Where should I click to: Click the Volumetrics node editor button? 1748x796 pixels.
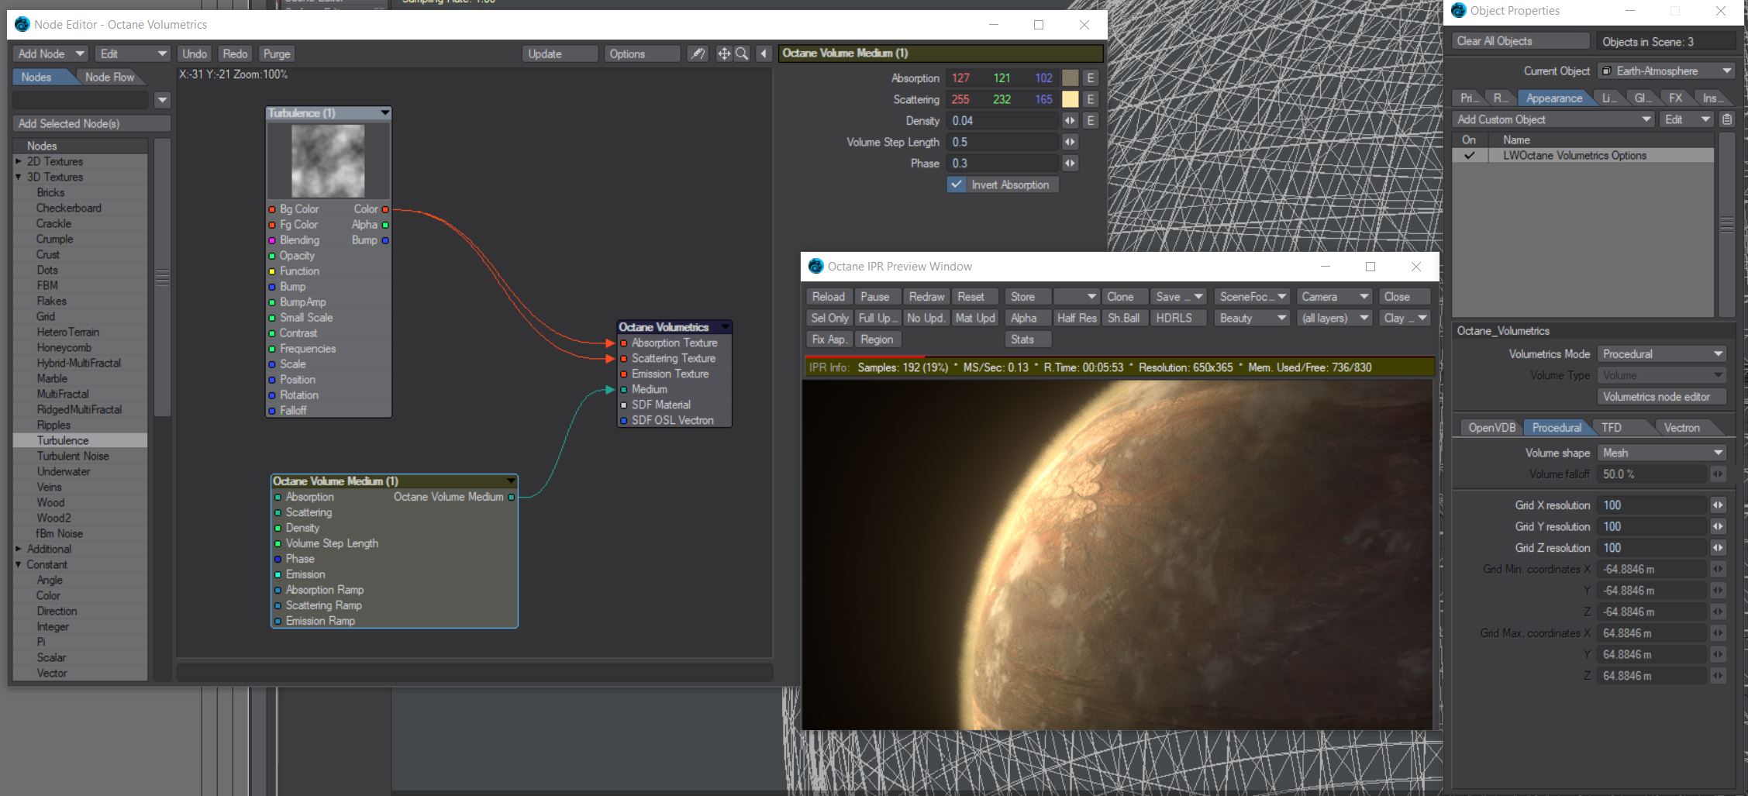(1663, 397)
